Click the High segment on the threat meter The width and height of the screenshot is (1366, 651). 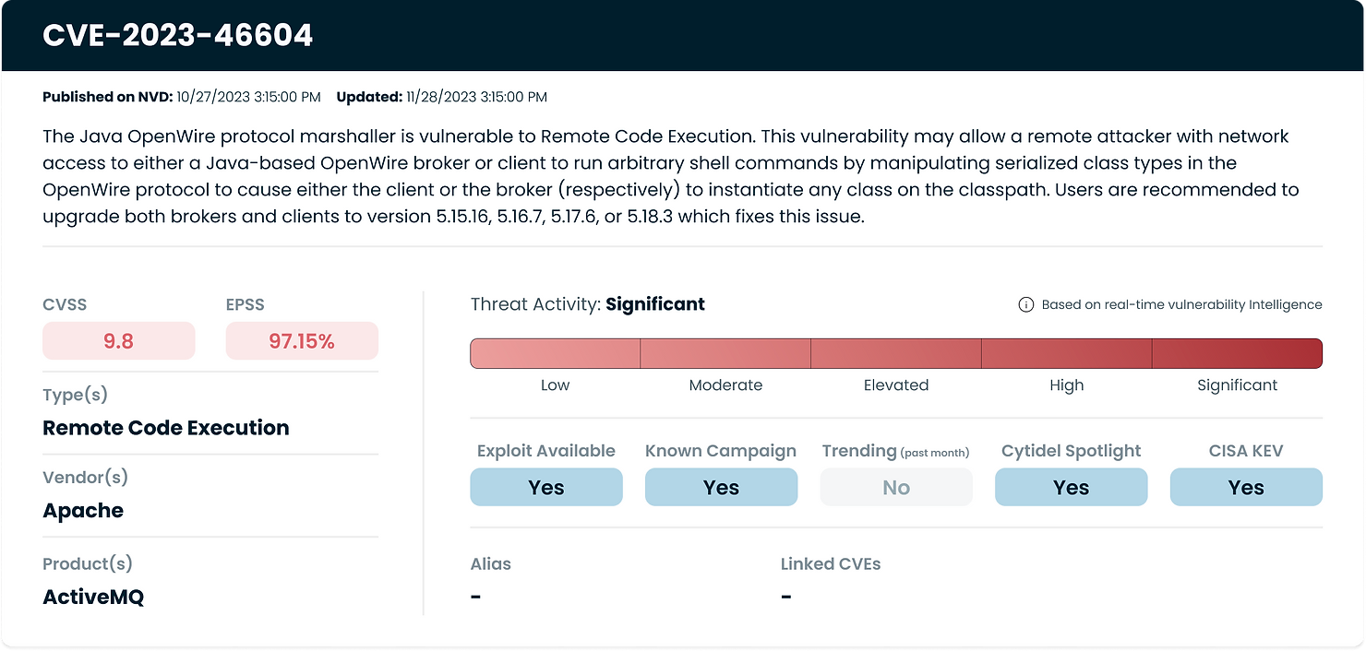(x=1066, y=352)
